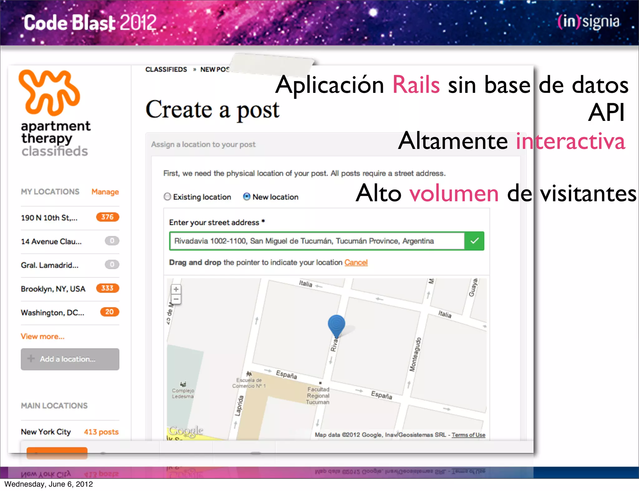Click the 333 posts count badge

108,288
